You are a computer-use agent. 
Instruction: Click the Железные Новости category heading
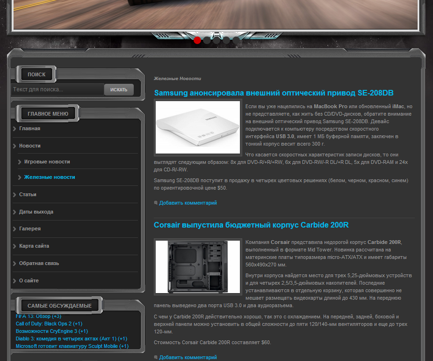177,79
